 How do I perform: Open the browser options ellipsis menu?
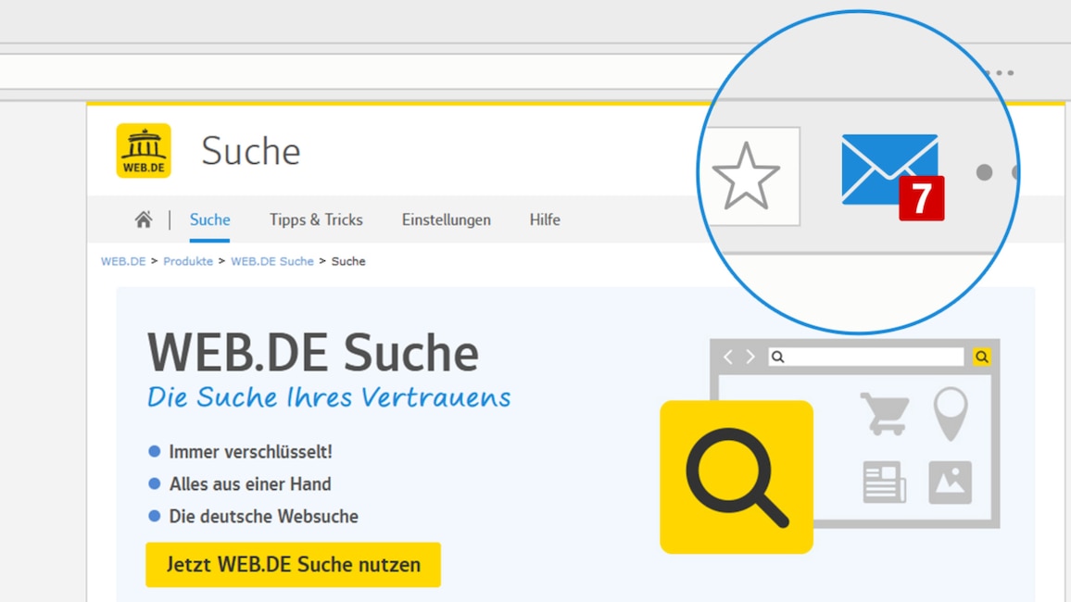(x=998, y=72)
